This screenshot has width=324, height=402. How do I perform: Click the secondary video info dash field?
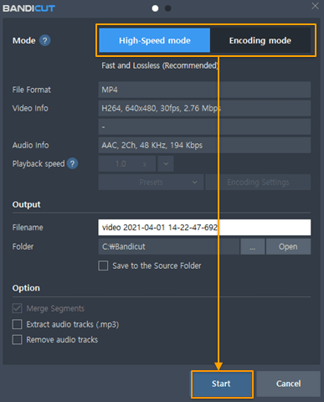tap(204, 126)
